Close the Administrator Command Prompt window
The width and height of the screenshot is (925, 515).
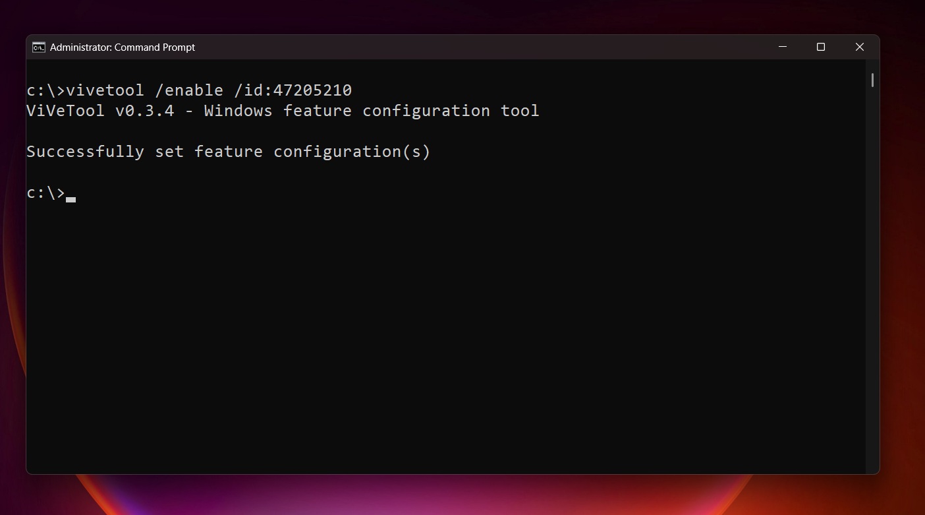(x=859, y=47)
